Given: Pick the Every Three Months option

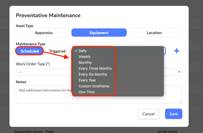Looking at the screenshot, I should point(95,68).
